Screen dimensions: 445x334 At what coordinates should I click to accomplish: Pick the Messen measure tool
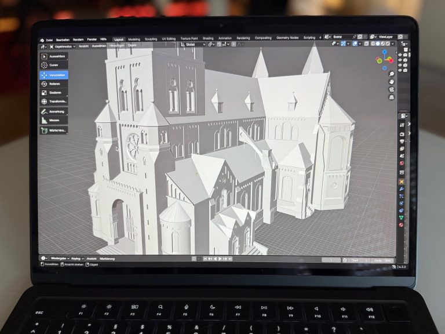pyautogui.click(x=54, y=120)
